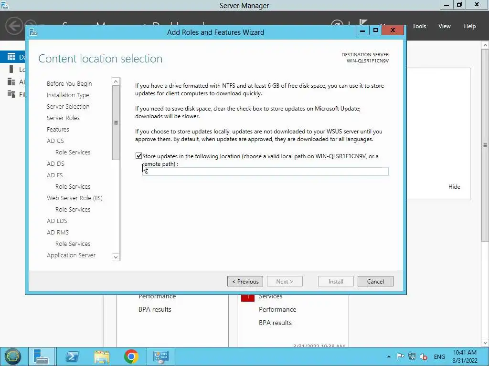Image resolution: width=489 pixels, height=366 pixels.
Task: Click the File Services icon in the sidebar
Action: [11, 94]
